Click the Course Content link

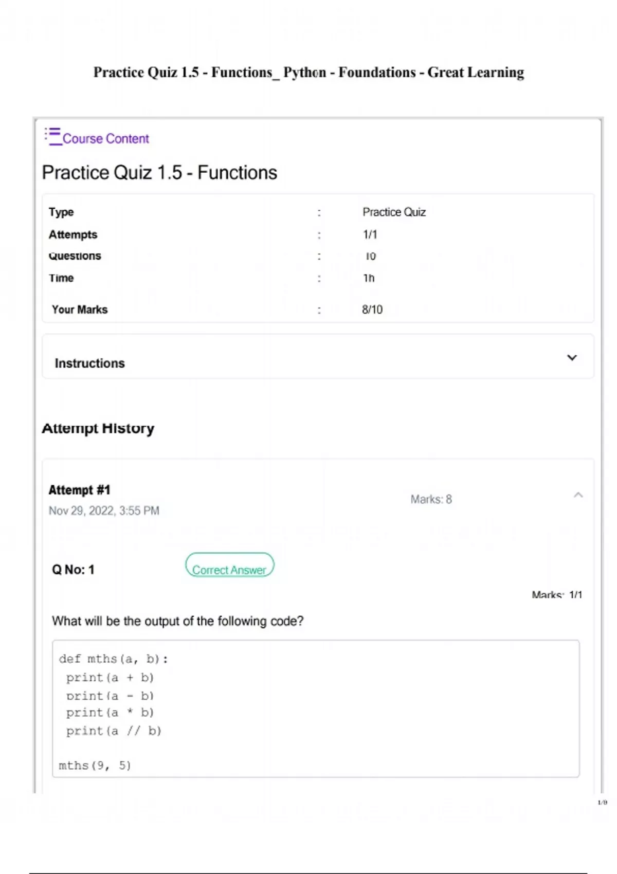click(105, 139)
